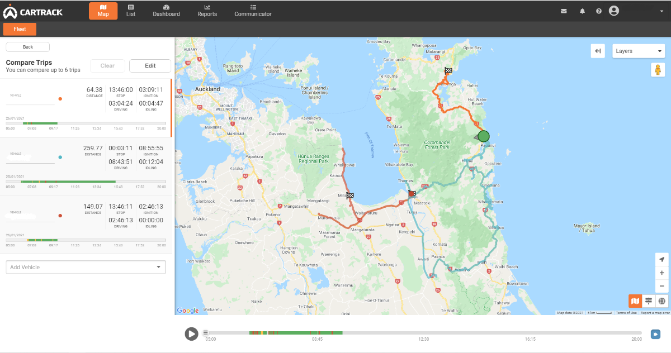Switch to the globe satellite view

[662, 301]
